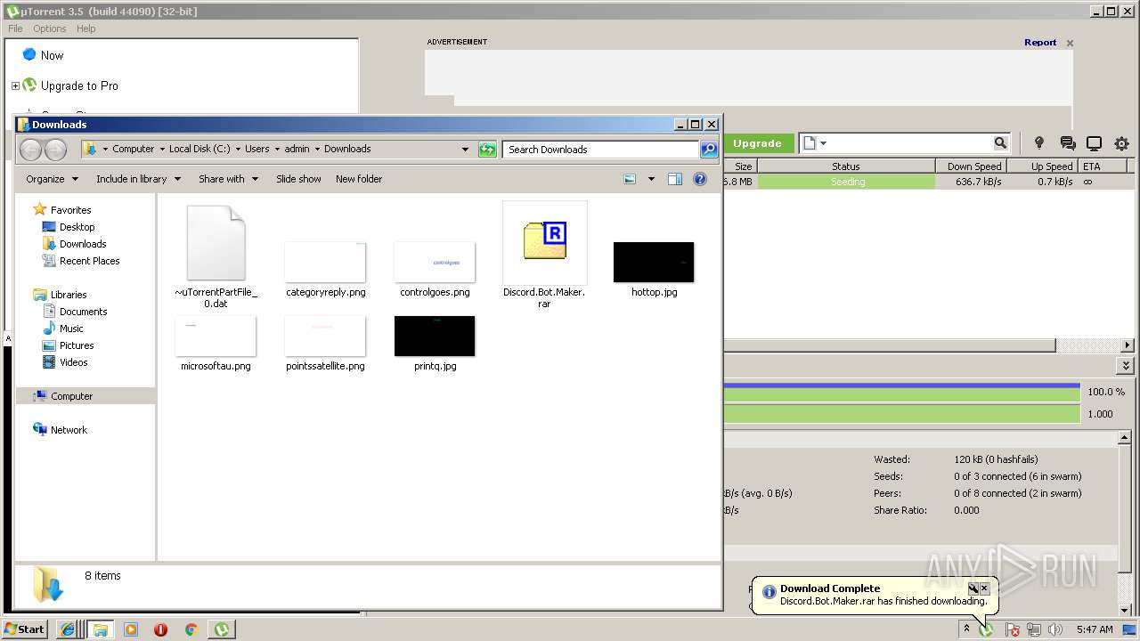Select the hottop.jpg thumbnail
This screenshot has height=641, width=1140.
tap(654, 262)
